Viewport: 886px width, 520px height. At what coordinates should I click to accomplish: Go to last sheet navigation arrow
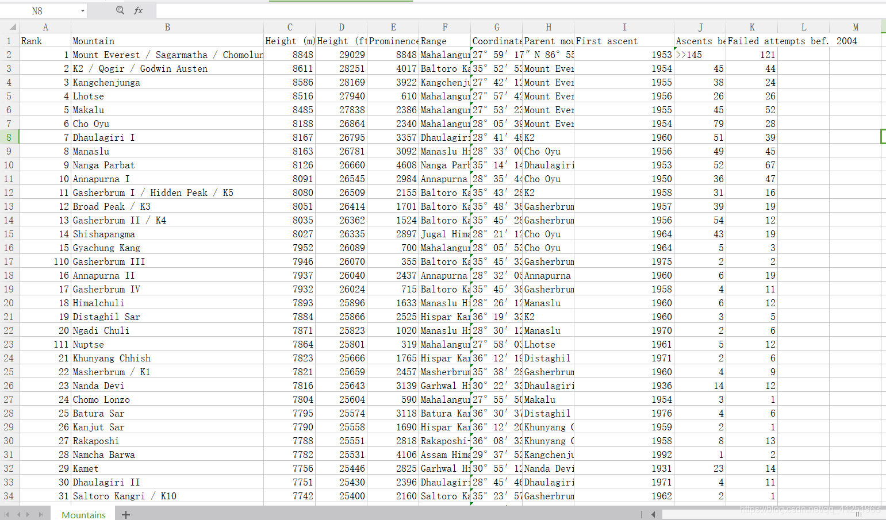[x=40, y=514]
